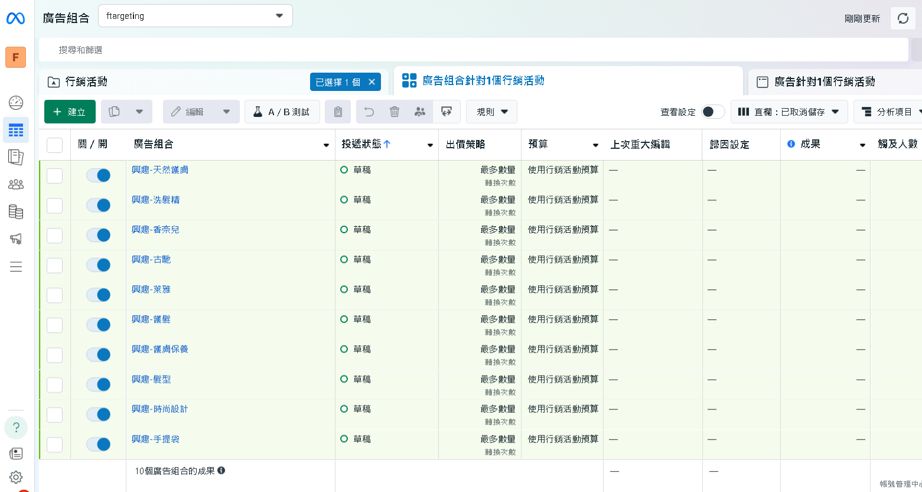
Task: Open the settings gear in sidebar
Action: tap(16, 477)
